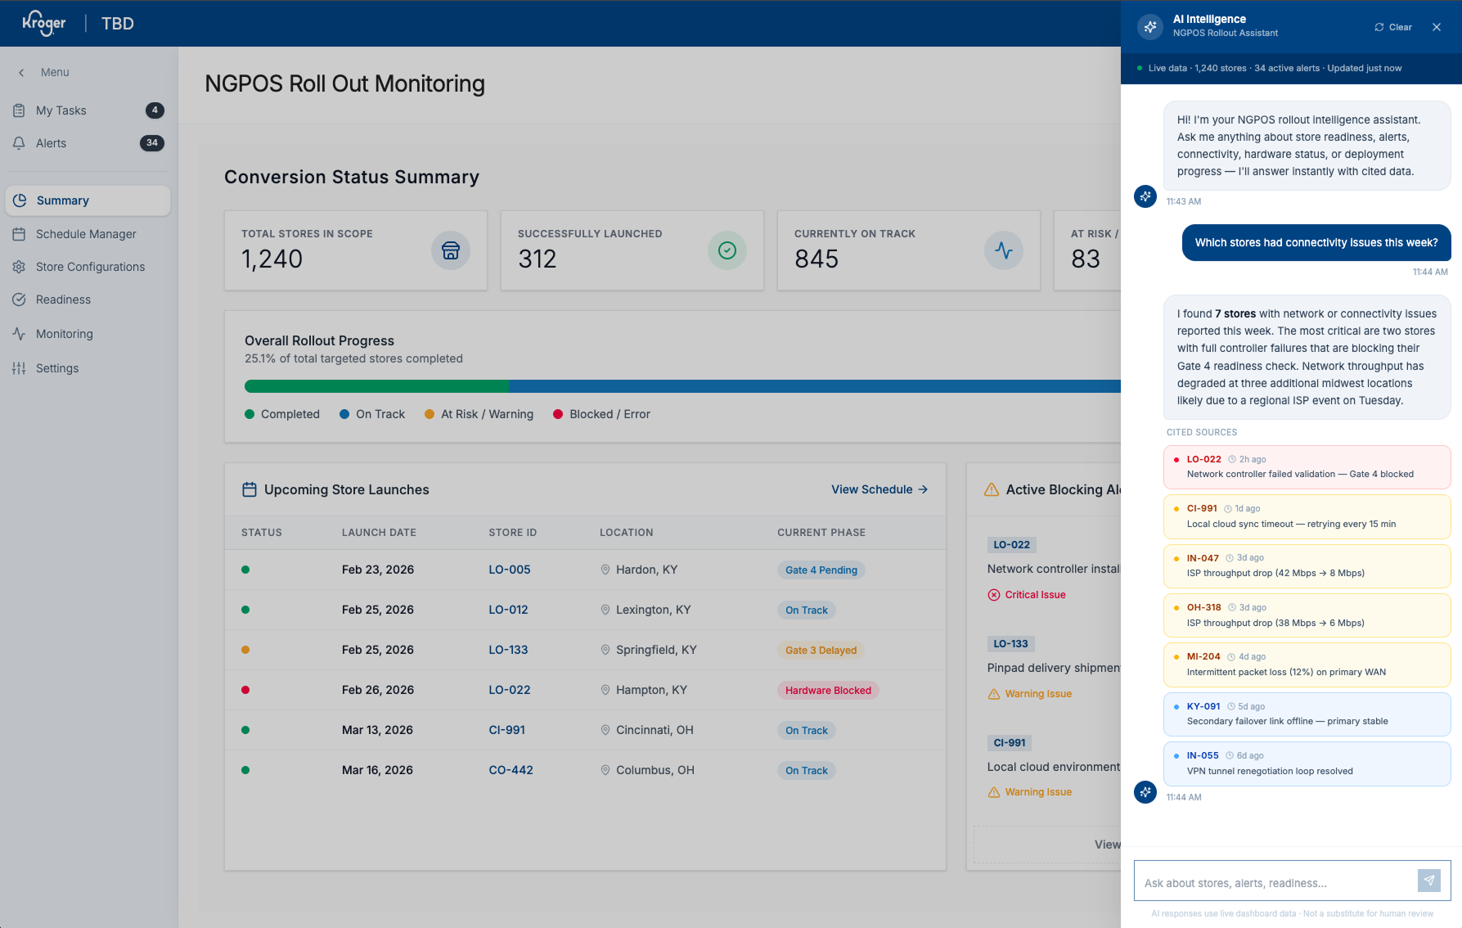Click the Schedule Manager calendar icon

click(19, 234)
